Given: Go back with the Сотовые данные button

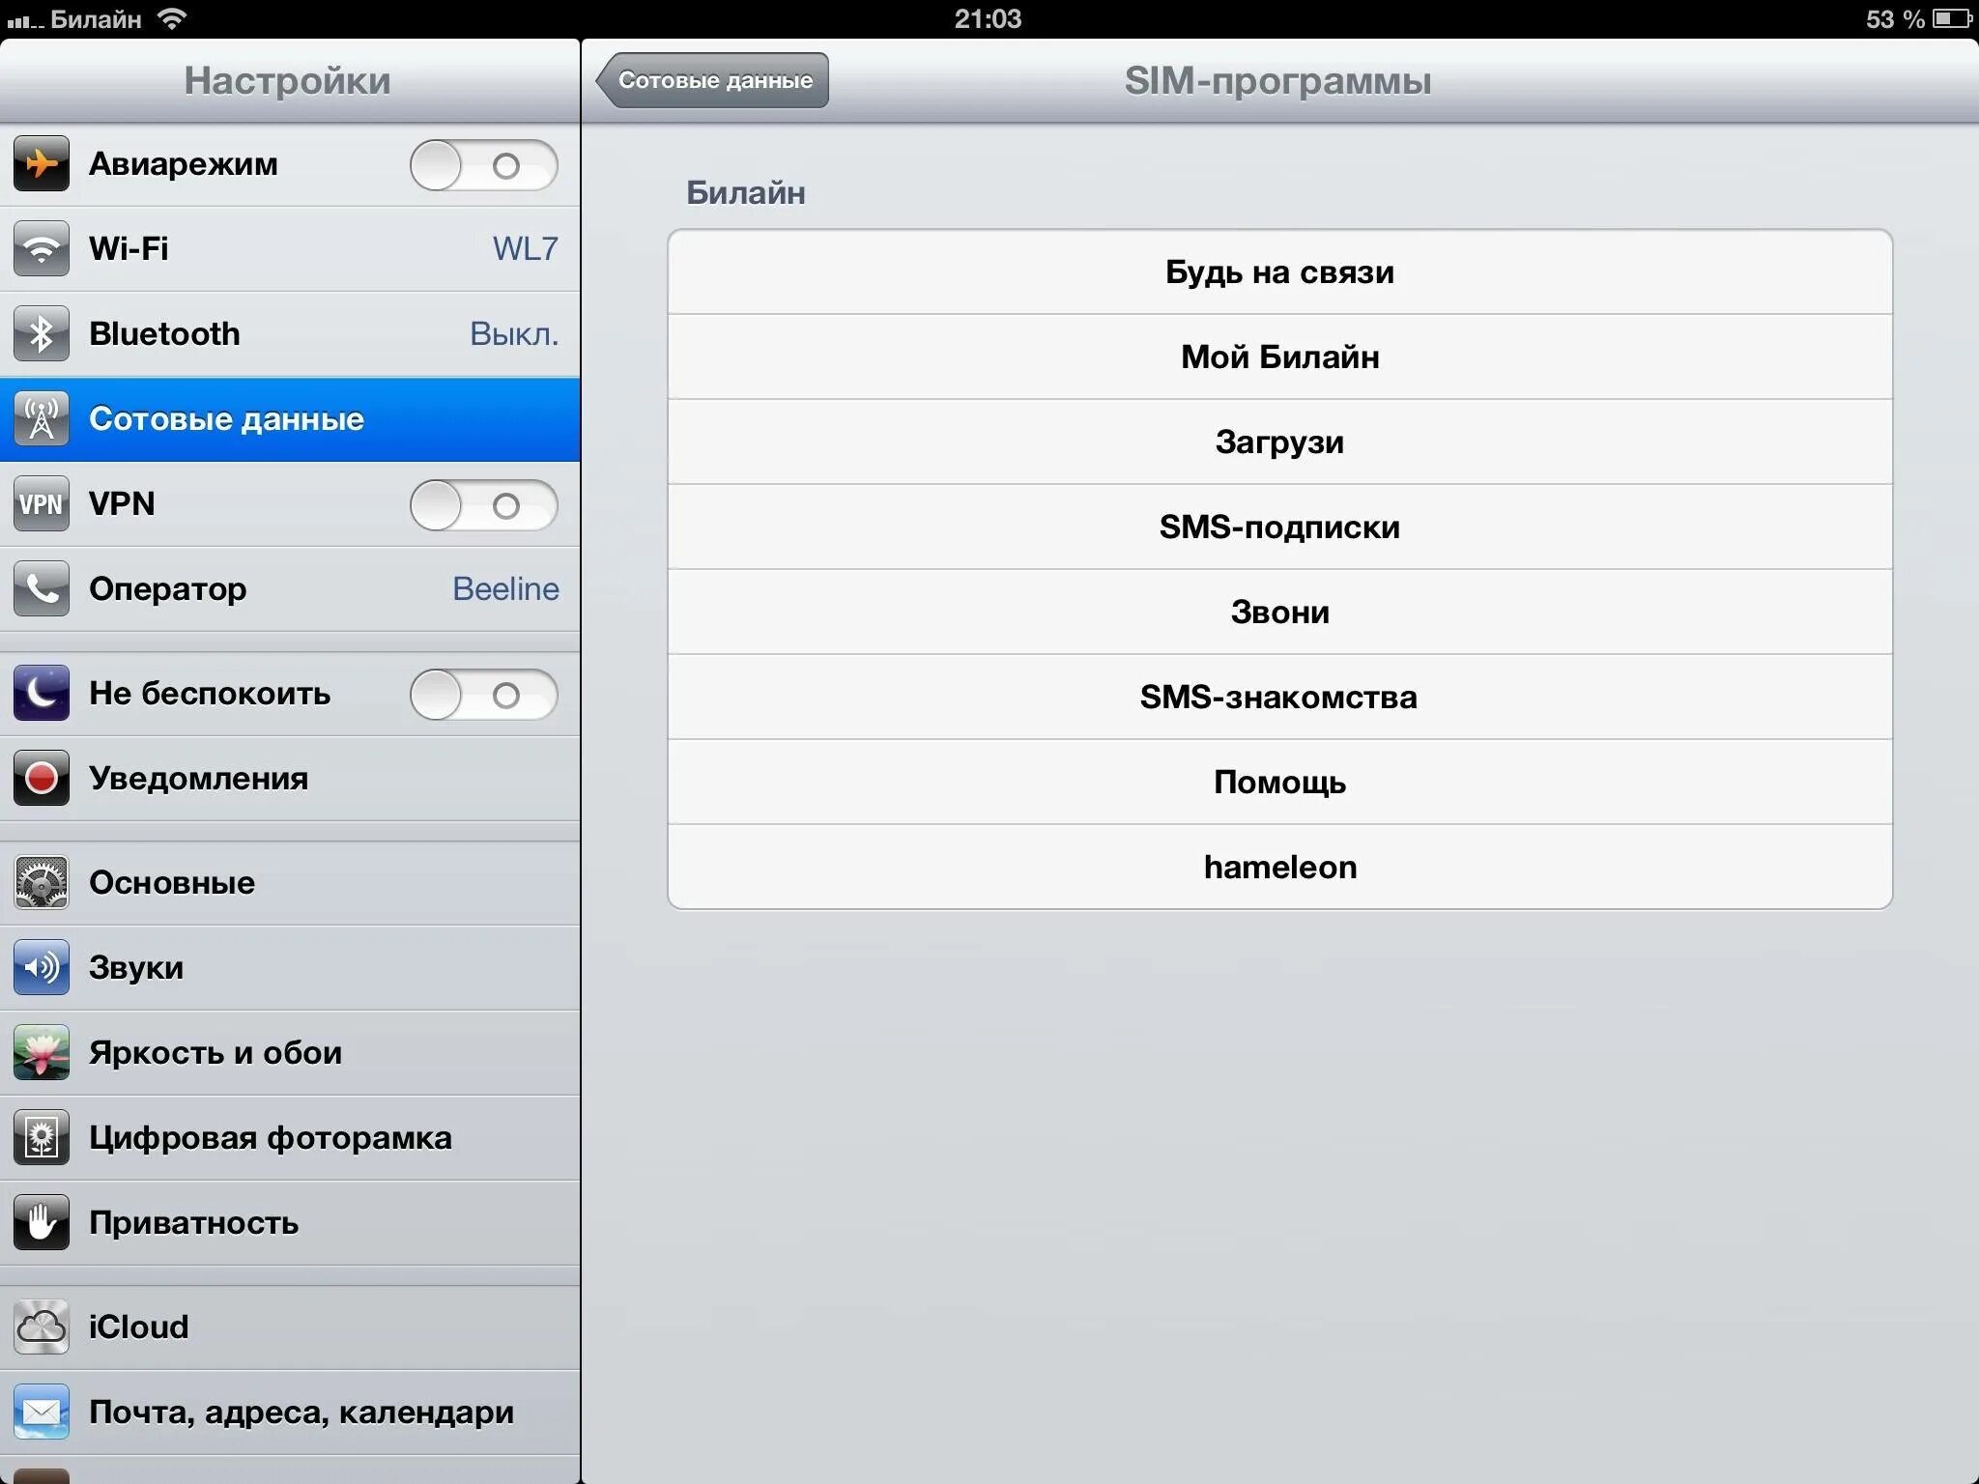Looking at the screenshot, I should [x=712, y=80].
